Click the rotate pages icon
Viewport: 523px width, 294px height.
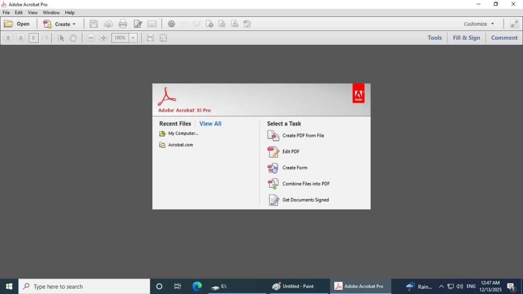tap(222, 24)
